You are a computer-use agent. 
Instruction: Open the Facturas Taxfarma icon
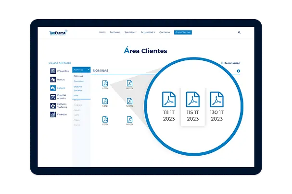click(53, 105)
